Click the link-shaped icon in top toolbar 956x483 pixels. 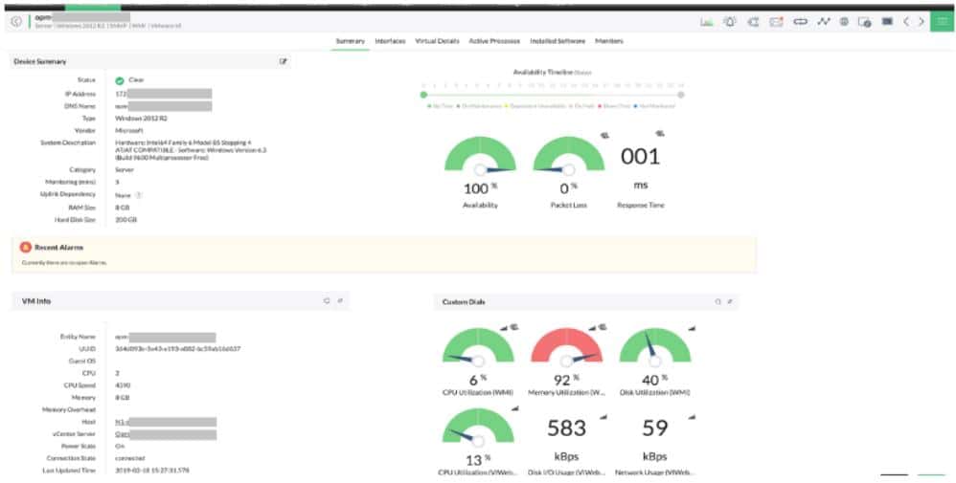point(801,21)
